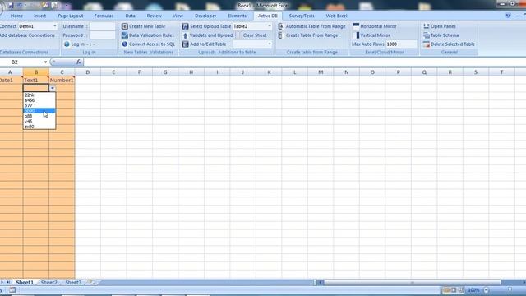
Task: Click the macro record icon in status bar
Action: point(12,290)
